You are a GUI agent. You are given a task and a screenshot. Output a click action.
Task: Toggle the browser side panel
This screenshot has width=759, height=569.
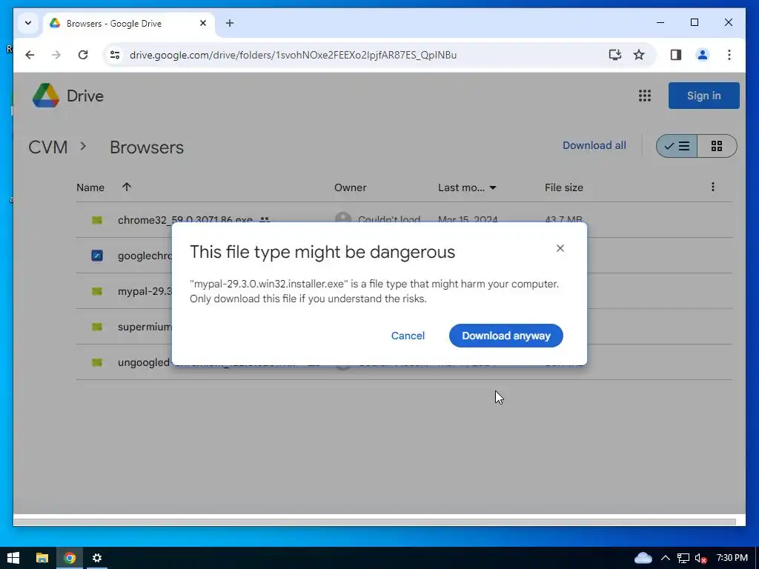click(x=676, y=55)
